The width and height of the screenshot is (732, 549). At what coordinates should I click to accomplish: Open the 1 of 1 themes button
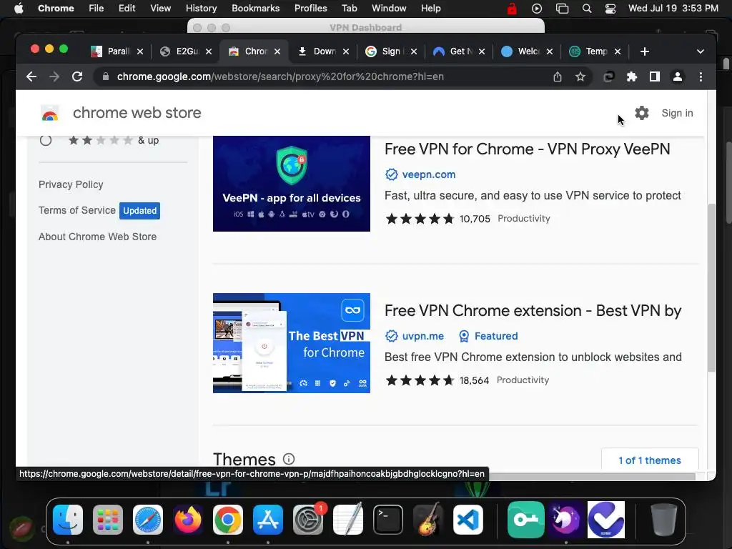650,460
